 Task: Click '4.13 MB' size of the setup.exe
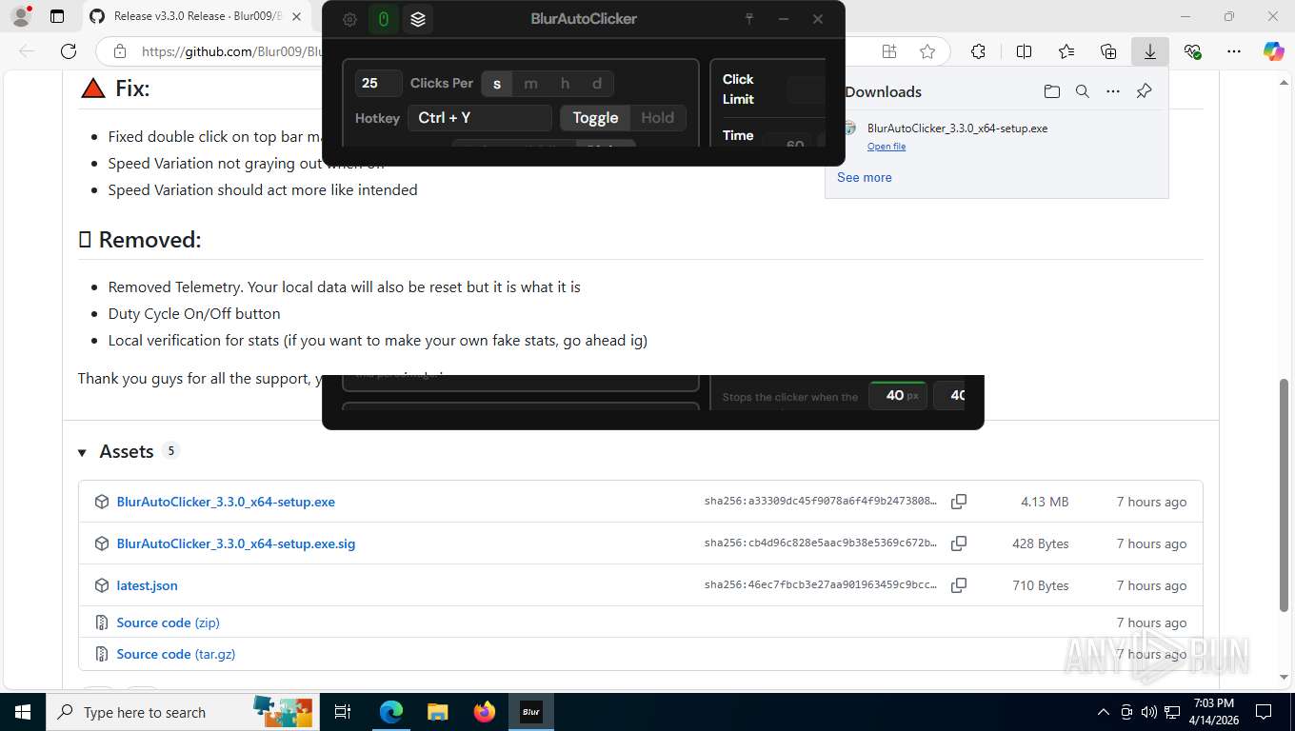click(x=1045, y=502)
